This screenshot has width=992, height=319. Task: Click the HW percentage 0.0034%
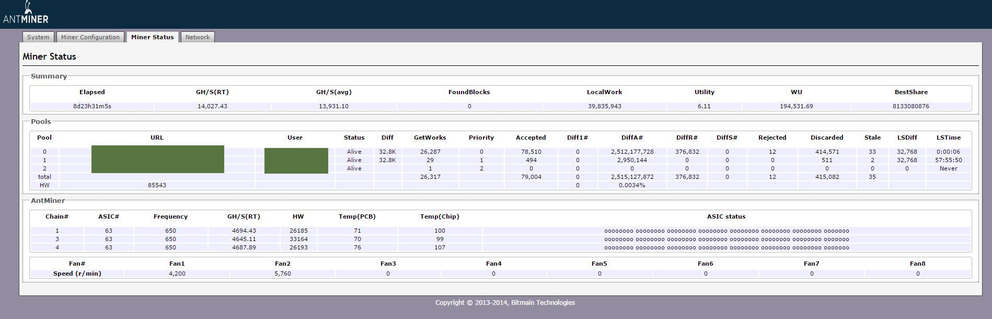pos(632,185)
